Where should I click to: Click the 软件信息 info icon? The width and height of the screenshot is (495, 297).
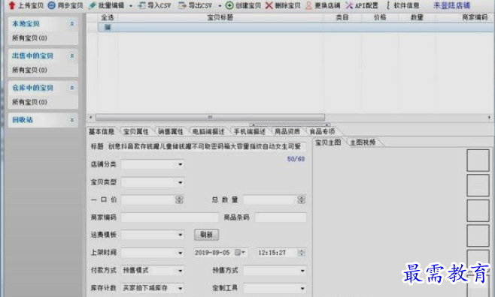pos(388,5)
